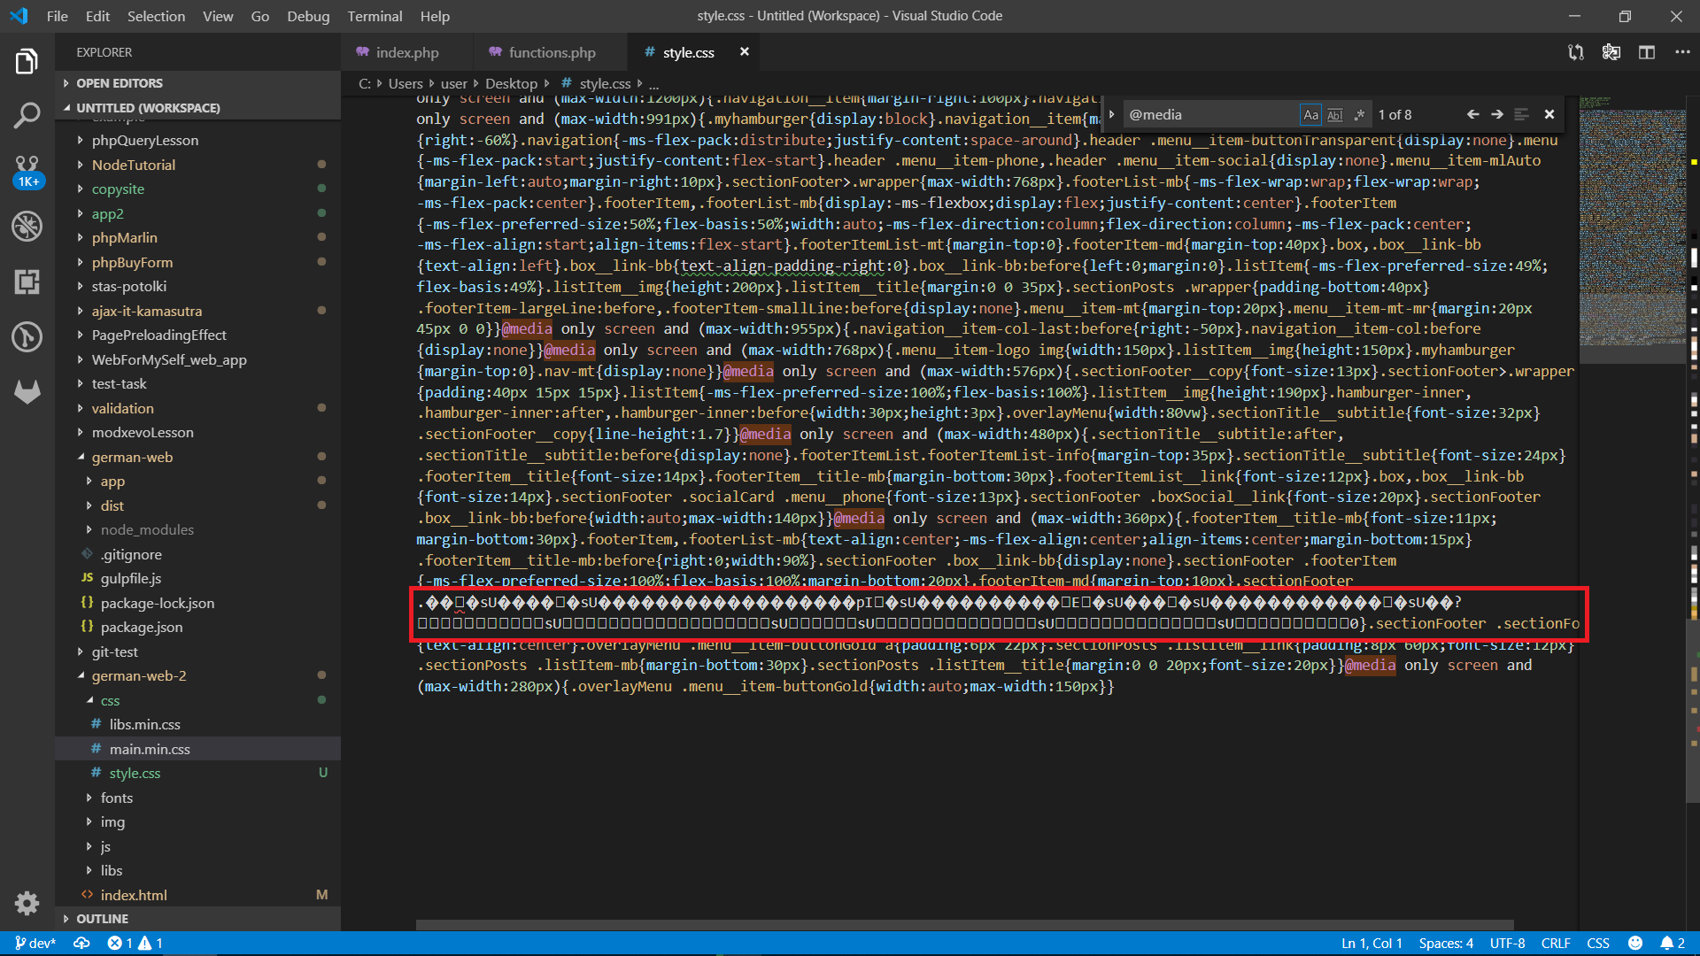Open the File menu
Image resolution: width=1700 pixels, height=956 pixels.
click(x=58, y=16)
